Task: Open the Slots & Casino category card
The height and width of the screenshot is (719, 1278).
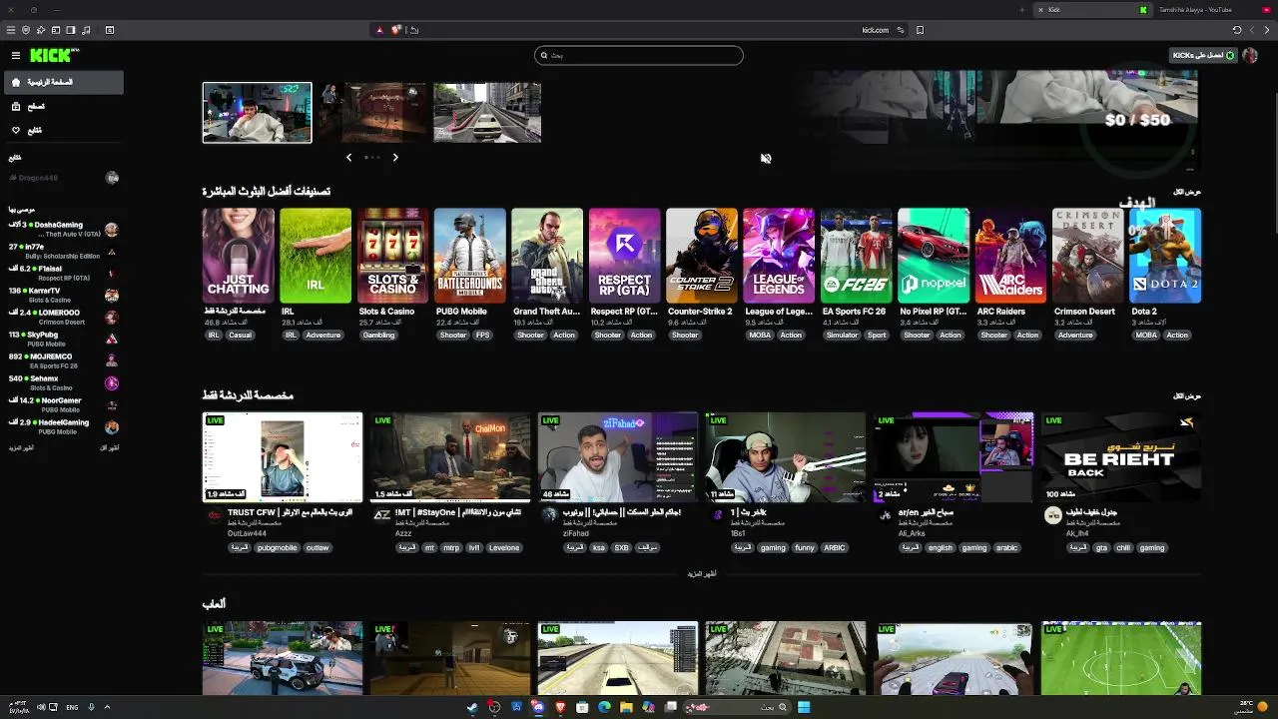Action: click(x=392, y=256)
